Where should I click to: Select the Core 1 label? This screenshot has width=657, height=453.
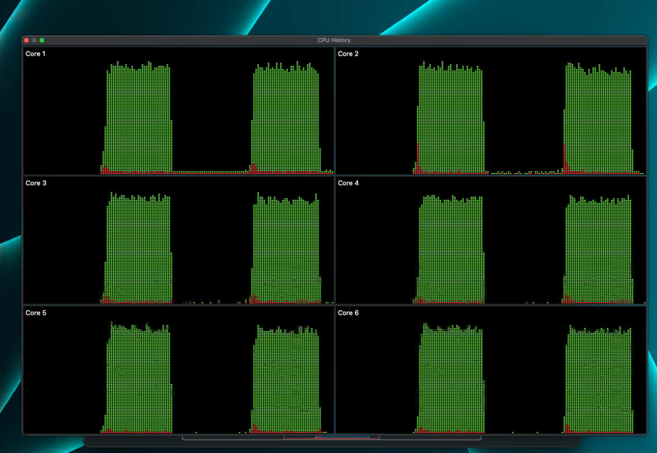pos(35,54)
